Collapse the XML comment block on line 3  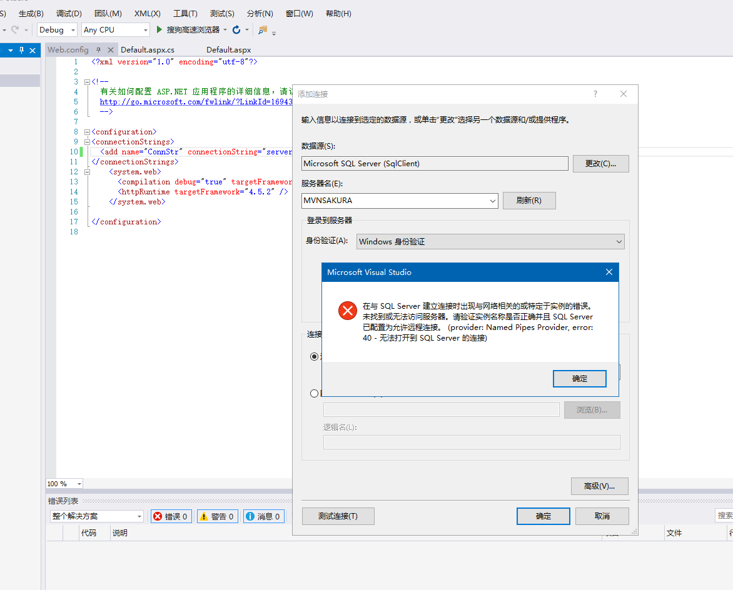[x=87, y=82]
